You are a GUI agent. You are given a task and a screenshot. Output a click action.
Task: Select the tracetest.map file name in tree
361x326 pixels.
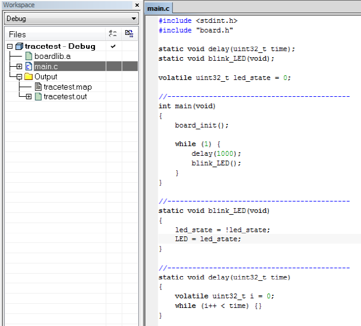67,87
